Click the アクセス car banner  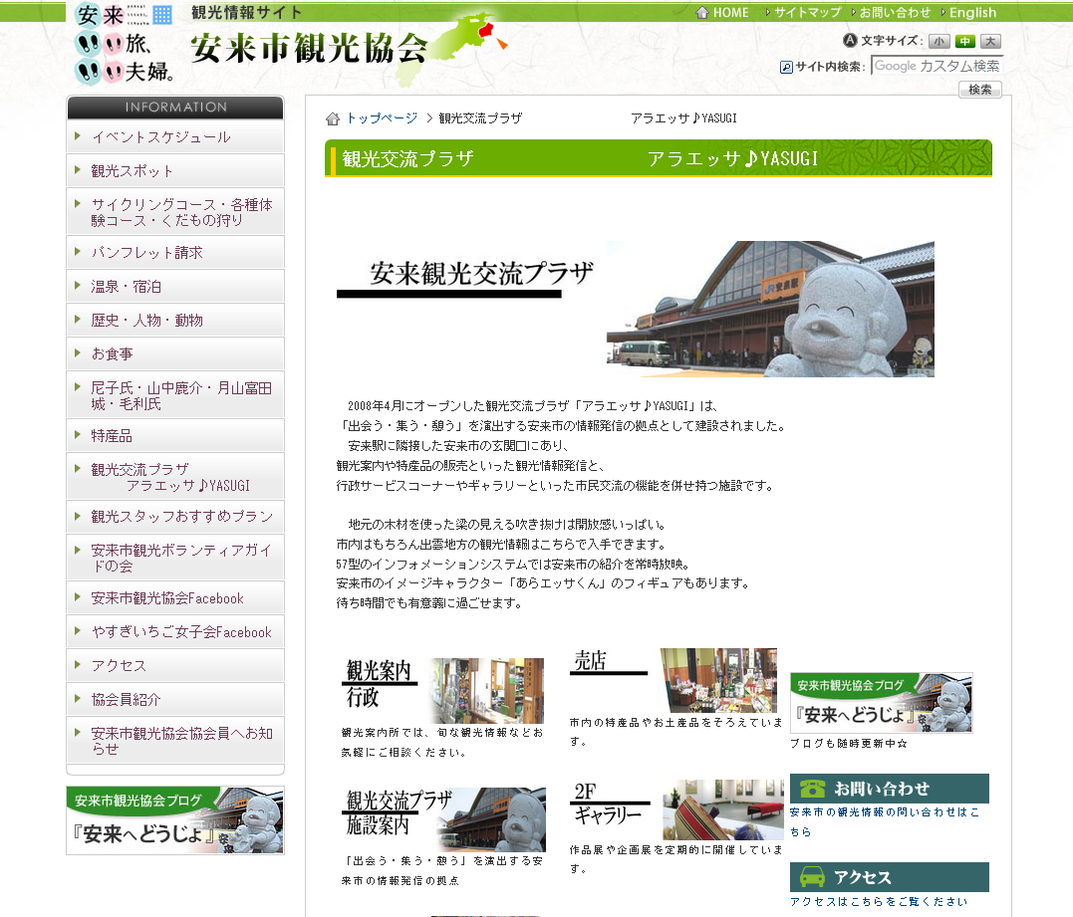(890, 876)
